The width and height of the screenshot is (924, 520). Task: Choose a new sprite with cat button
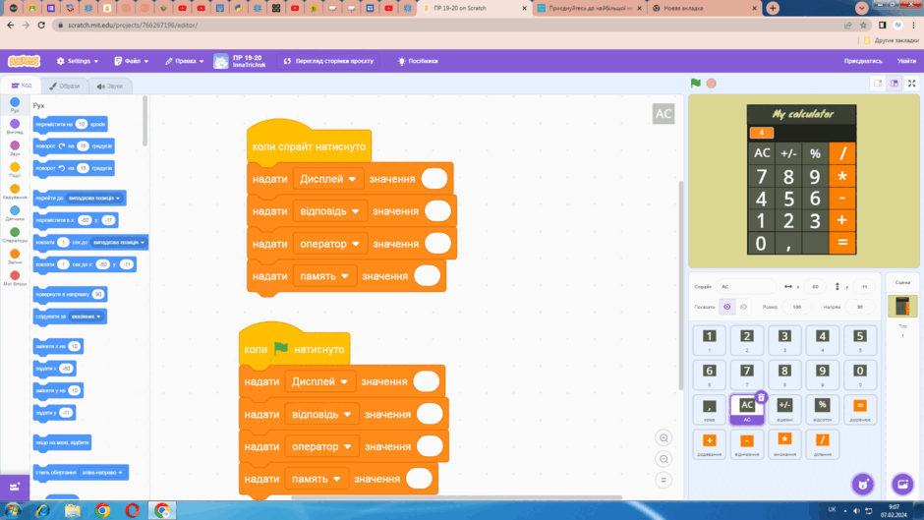(x=863, y=484)
